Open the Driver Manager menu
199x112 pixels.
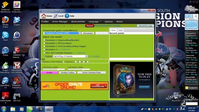coord(60,21)
